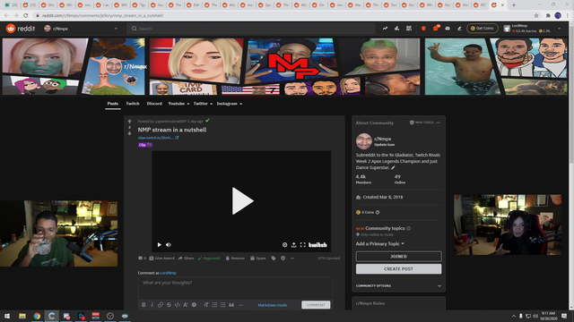Click the quote block icon in comment editor
This screenshot has width=574, height=322.
point(231,305)
